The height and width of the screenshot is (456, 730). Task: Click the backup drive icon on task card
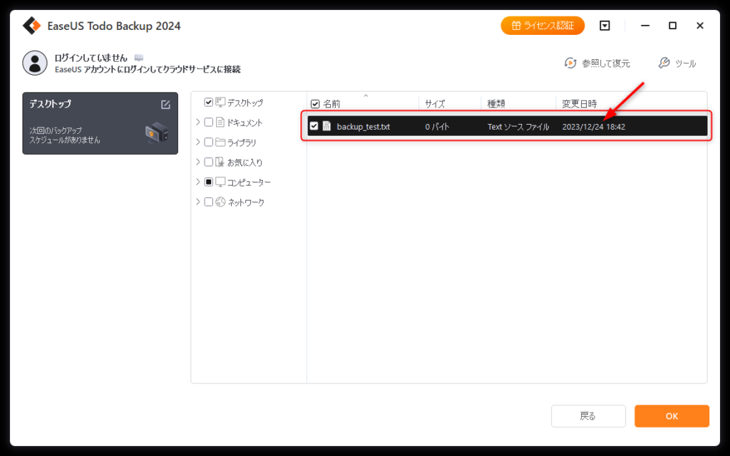(x=156, y=132)
